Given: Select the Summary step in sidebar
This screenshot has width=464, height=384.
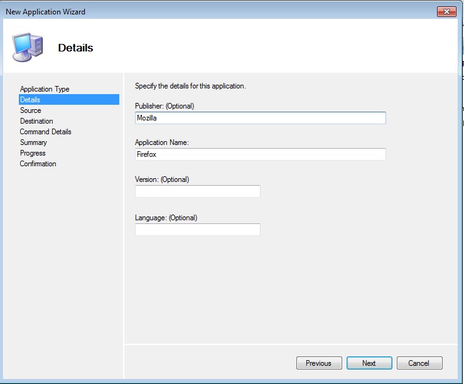Looking at the screenshot, I should click(33, 142).
